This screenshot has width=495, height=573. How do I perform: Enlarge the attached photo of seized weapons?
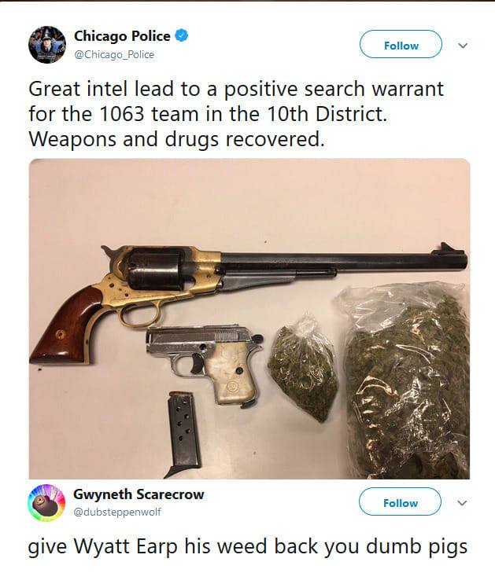[x=249, y=318]
